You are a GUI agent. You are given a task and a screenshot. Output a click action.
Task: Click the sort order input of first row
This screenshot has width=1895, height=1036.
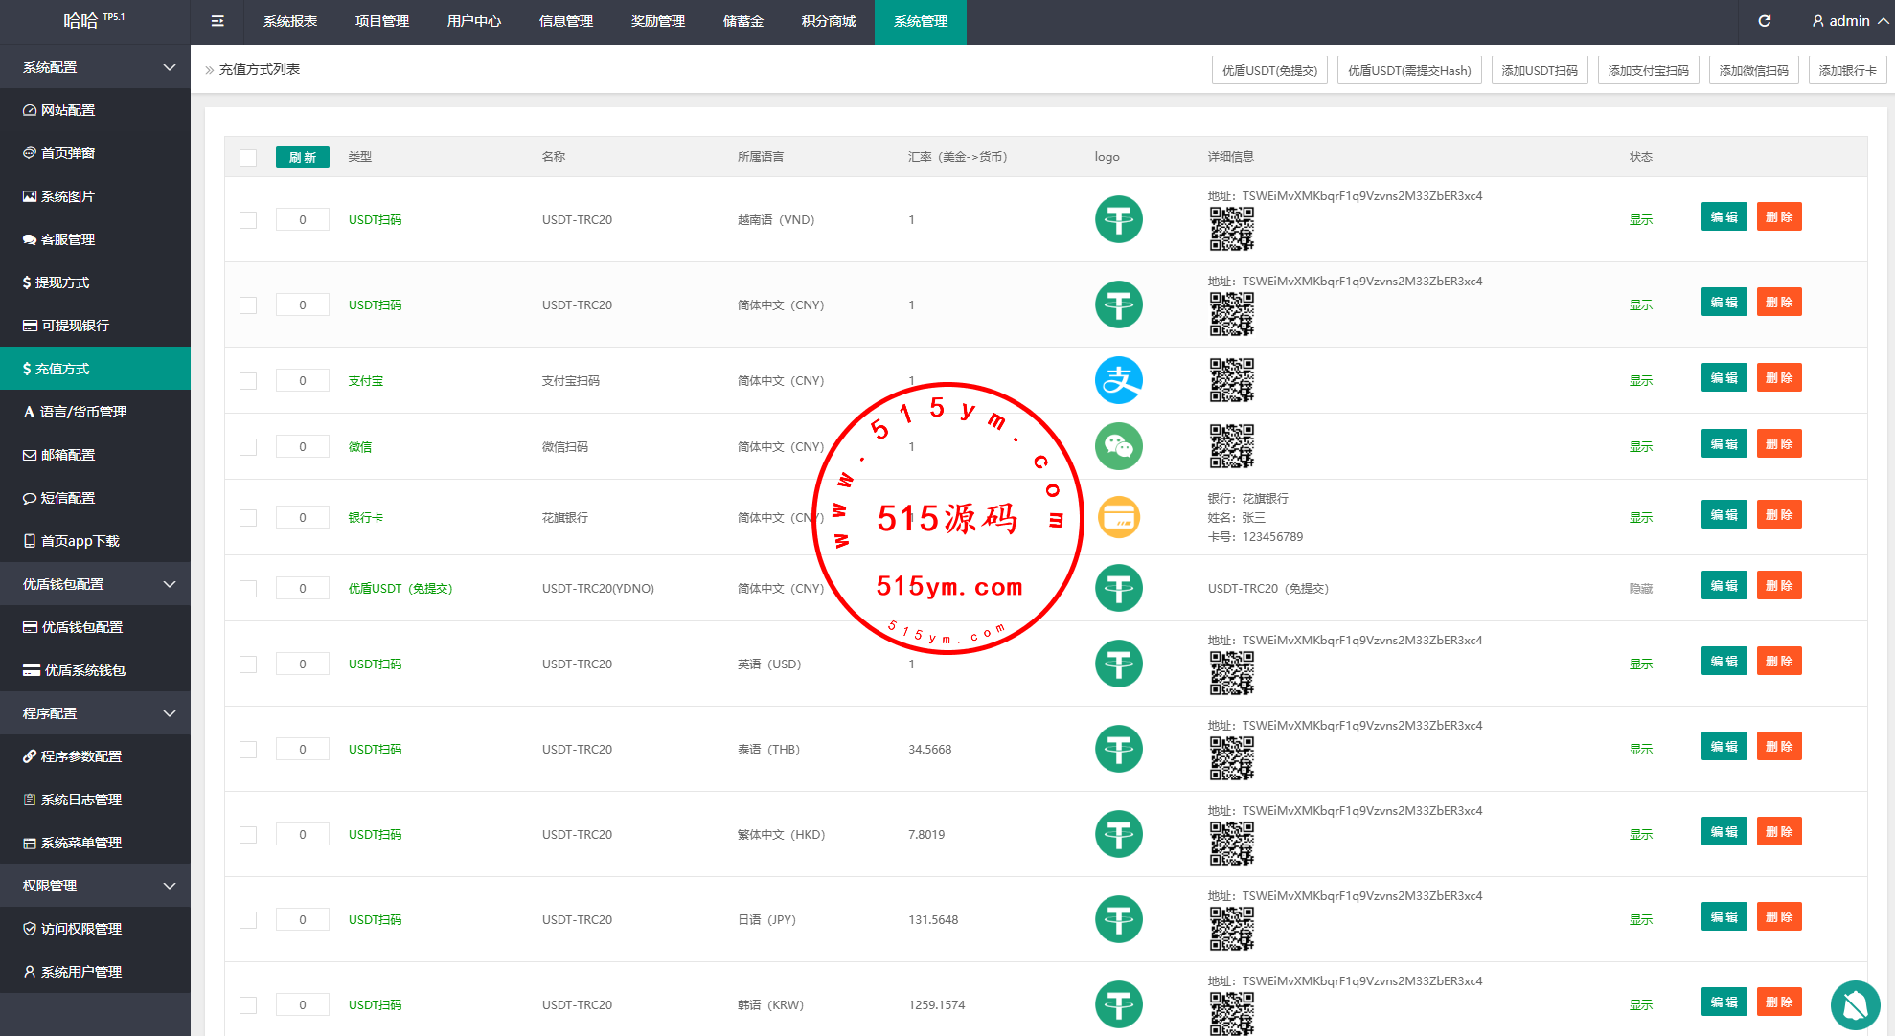coord(303,220)
